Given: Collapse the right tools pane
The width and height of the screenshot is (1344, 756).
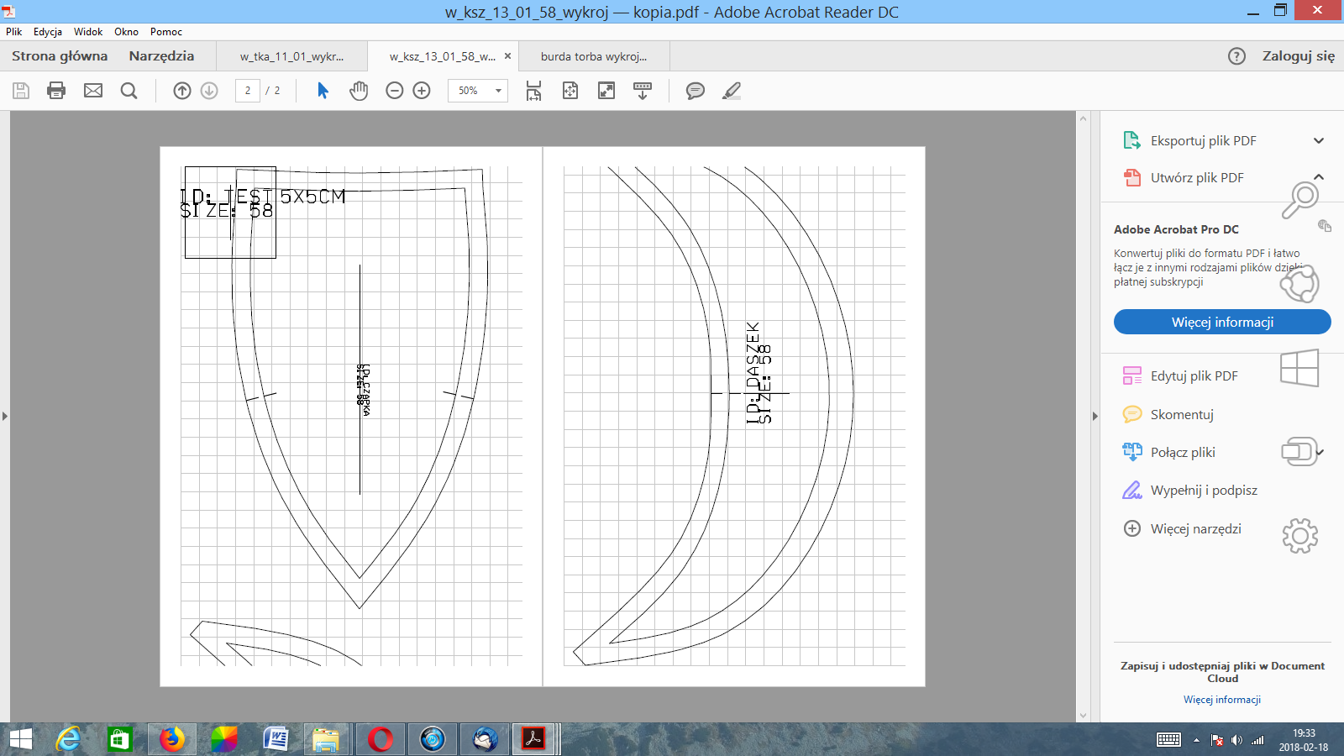Looking at the screenshot, I should [1095, 416].
